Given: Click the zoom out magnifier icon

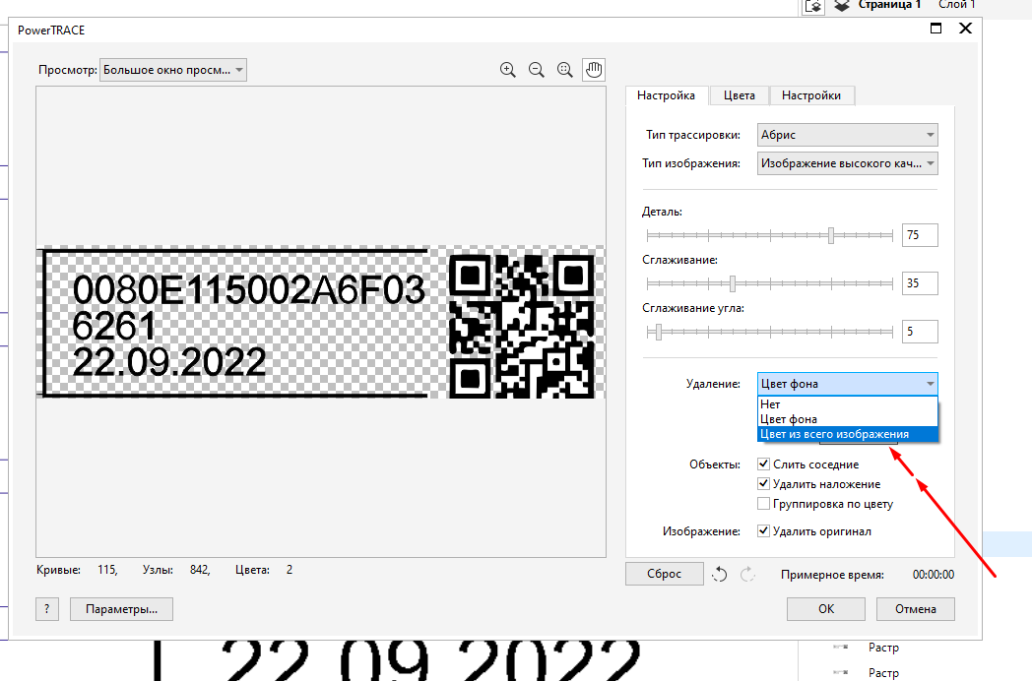Looking at the screenshot, I should click(537, 70).
